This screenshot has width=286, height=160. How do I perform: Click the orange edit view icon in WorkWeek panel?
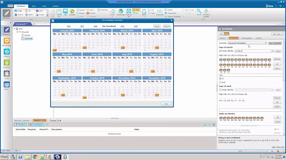tap(226, 34)
